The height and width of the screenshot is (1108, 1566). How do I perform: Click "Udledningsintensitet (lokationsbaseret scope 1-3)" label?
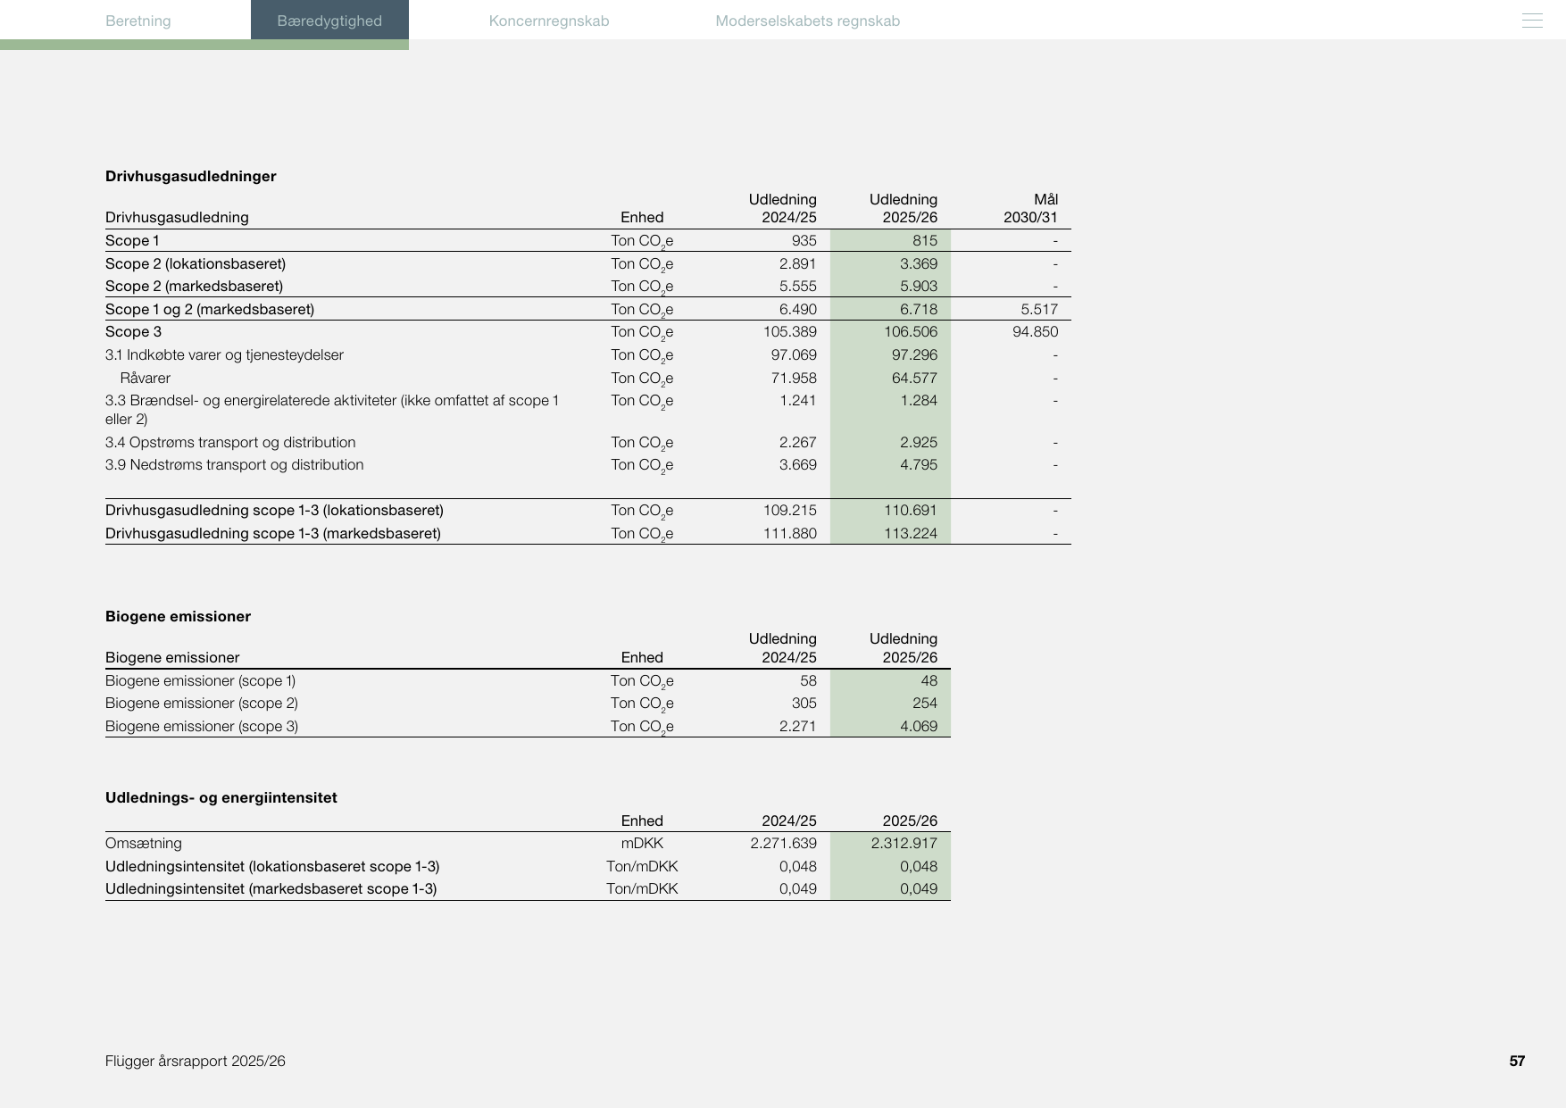(272, 866)
